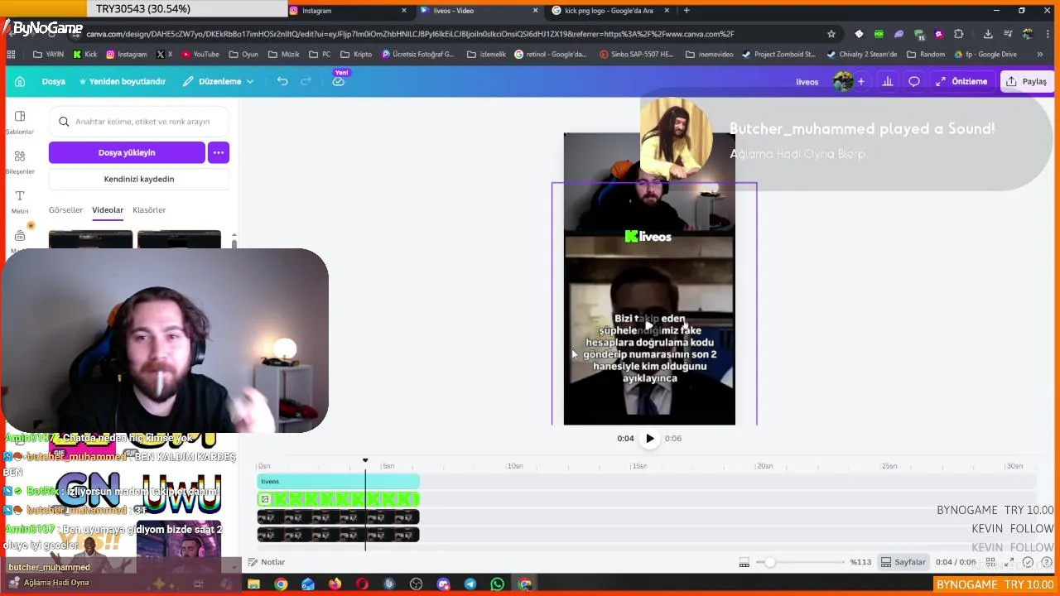Open the Kripto bookmark folder
The height and width of the screenshot is (596, 1060).
coord(356,55)
